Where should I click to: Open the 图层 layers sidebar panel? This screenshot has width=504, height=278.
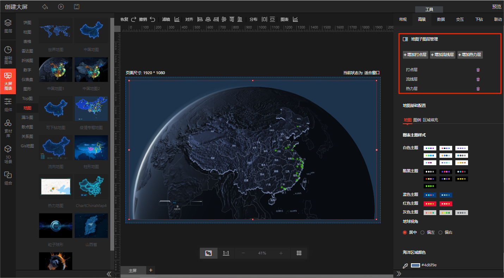coord(8,26)
